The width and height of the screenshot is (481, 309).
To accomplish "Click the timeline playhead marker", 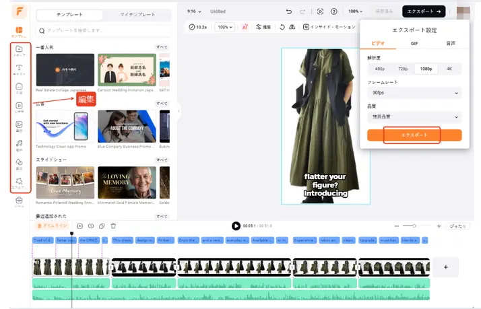I will pyautogui.click(x=72, y=234).
